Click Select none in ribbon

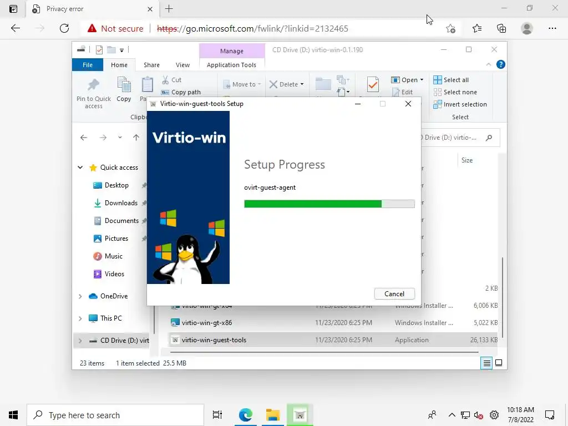point(455,92)
